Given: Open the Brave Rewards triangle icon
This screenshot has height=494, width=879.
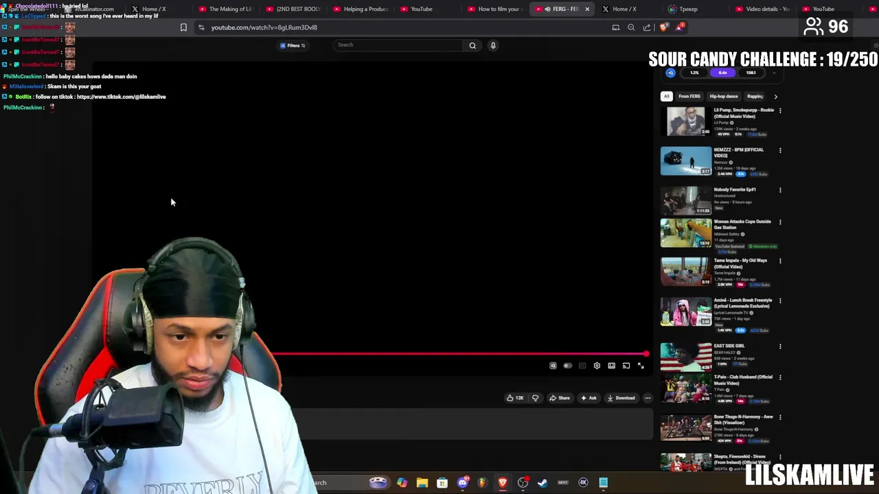Looking at the screenshot, I should click(x=679, y=27).
